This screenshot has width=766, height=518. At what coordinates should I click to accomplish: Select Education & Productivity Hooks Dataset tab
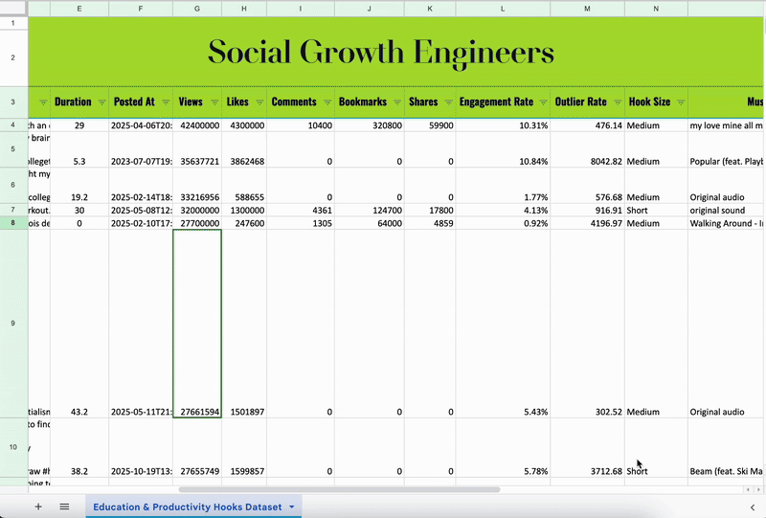pyautogui.click(x=187, y=507)
